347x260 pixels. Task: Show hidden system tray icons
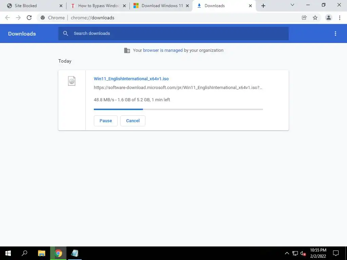pos(287,253)
